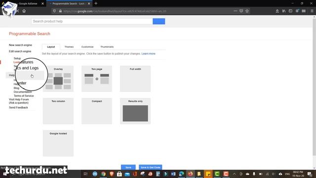Open Brave browser from taskbar
The image size is (316, 178).
111,174
